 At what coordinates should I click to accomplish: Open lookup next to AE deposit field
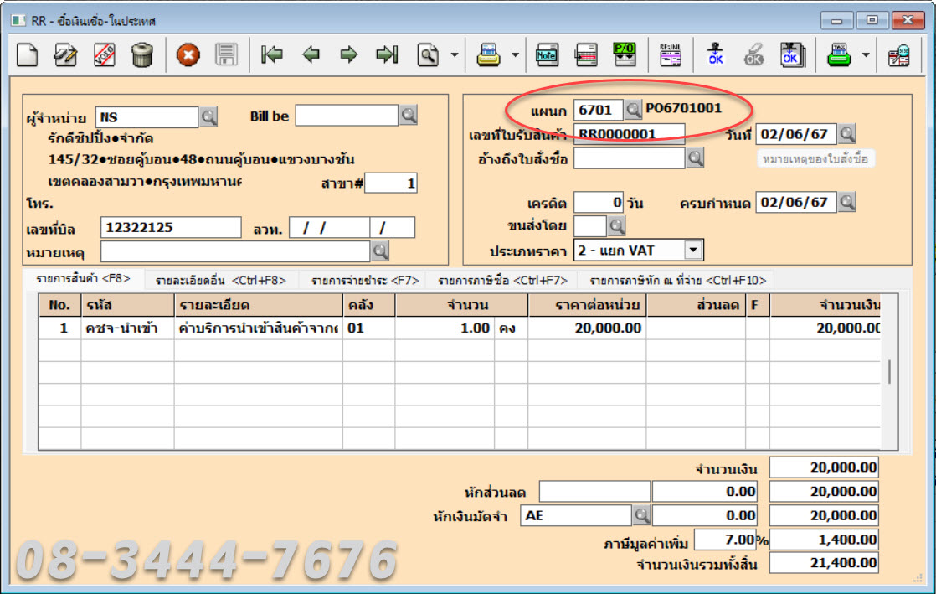click(x=641, y=515)
